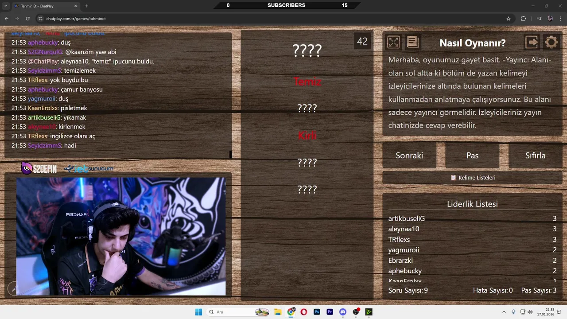Click the Pas button
This screenshot has height=319, width=567.
pyautogui.click(x=472, y=156)
